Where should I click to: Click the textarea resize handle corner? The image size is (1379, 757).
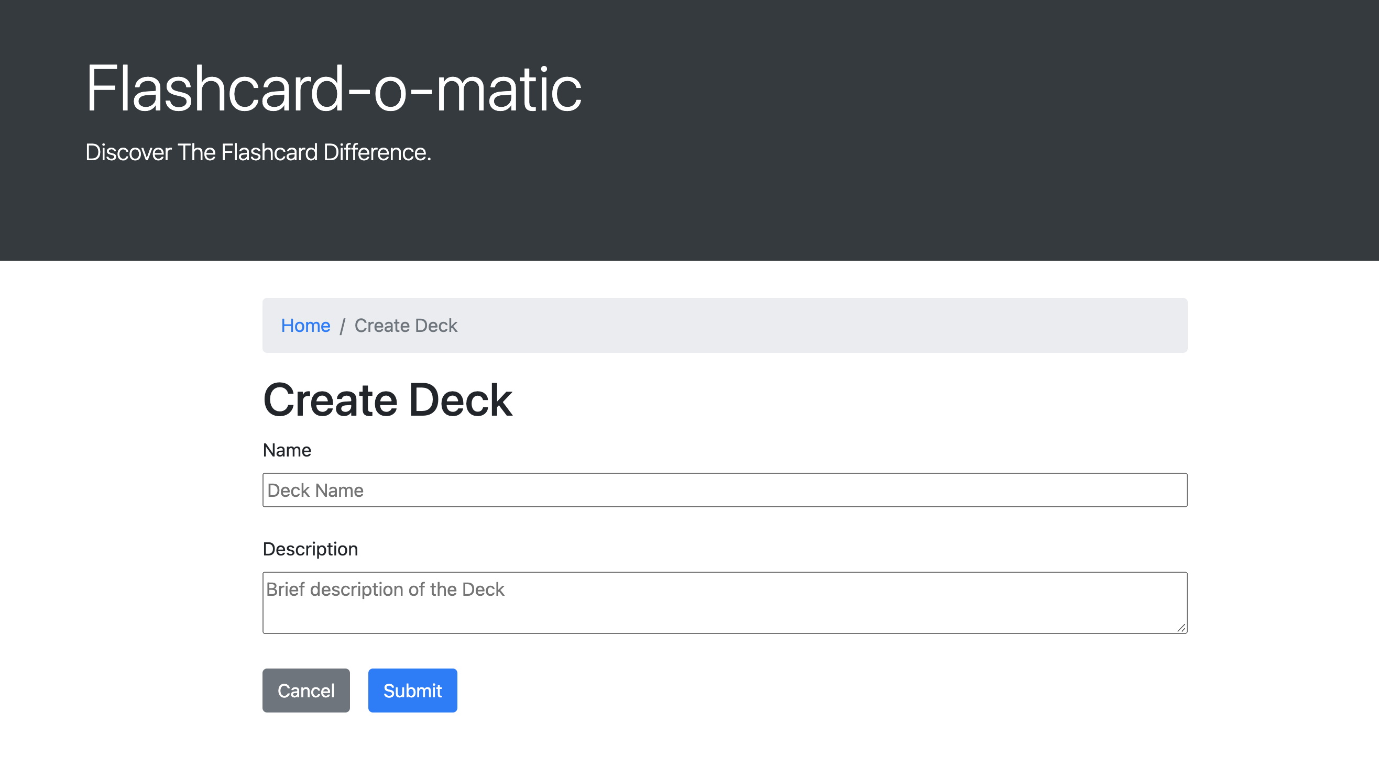point(1181,628)
